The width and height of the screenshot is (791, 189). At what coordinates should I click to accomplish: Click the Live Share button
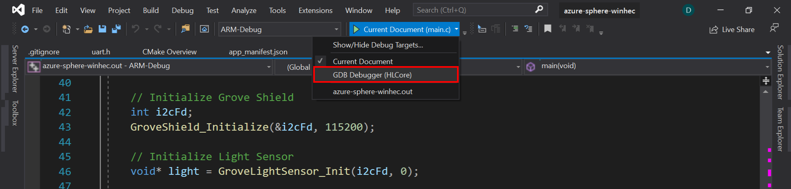[x=732, y=30]
